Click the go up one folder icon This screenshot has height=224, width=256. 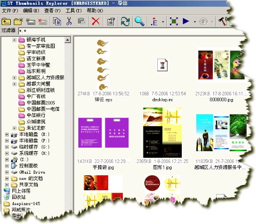click(6, 22)
